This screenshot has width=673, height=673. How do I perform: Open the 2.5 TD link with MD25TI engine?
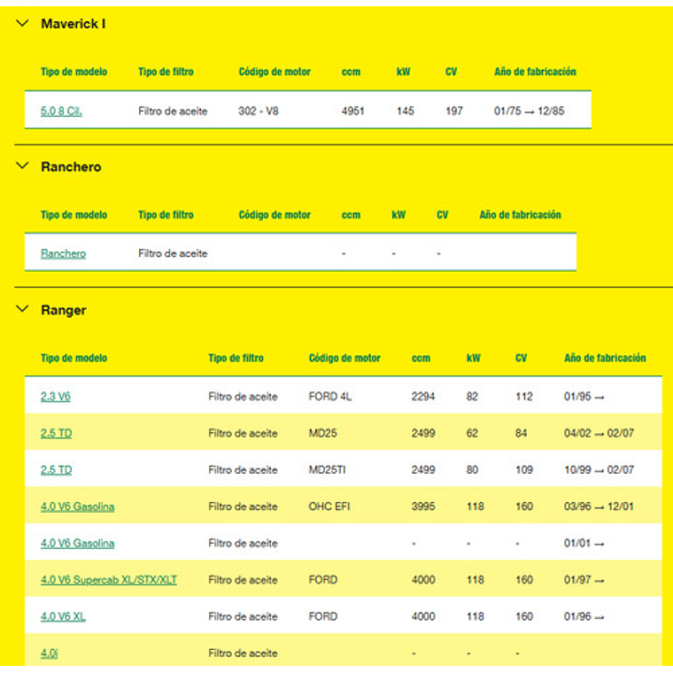pos(56,470)
